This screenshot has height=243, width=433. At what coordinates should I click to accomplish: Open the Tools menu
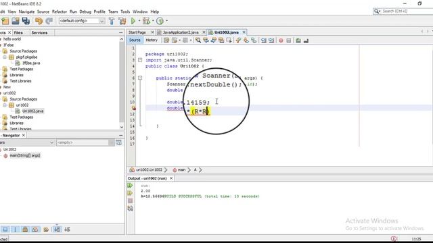point(125,11)
